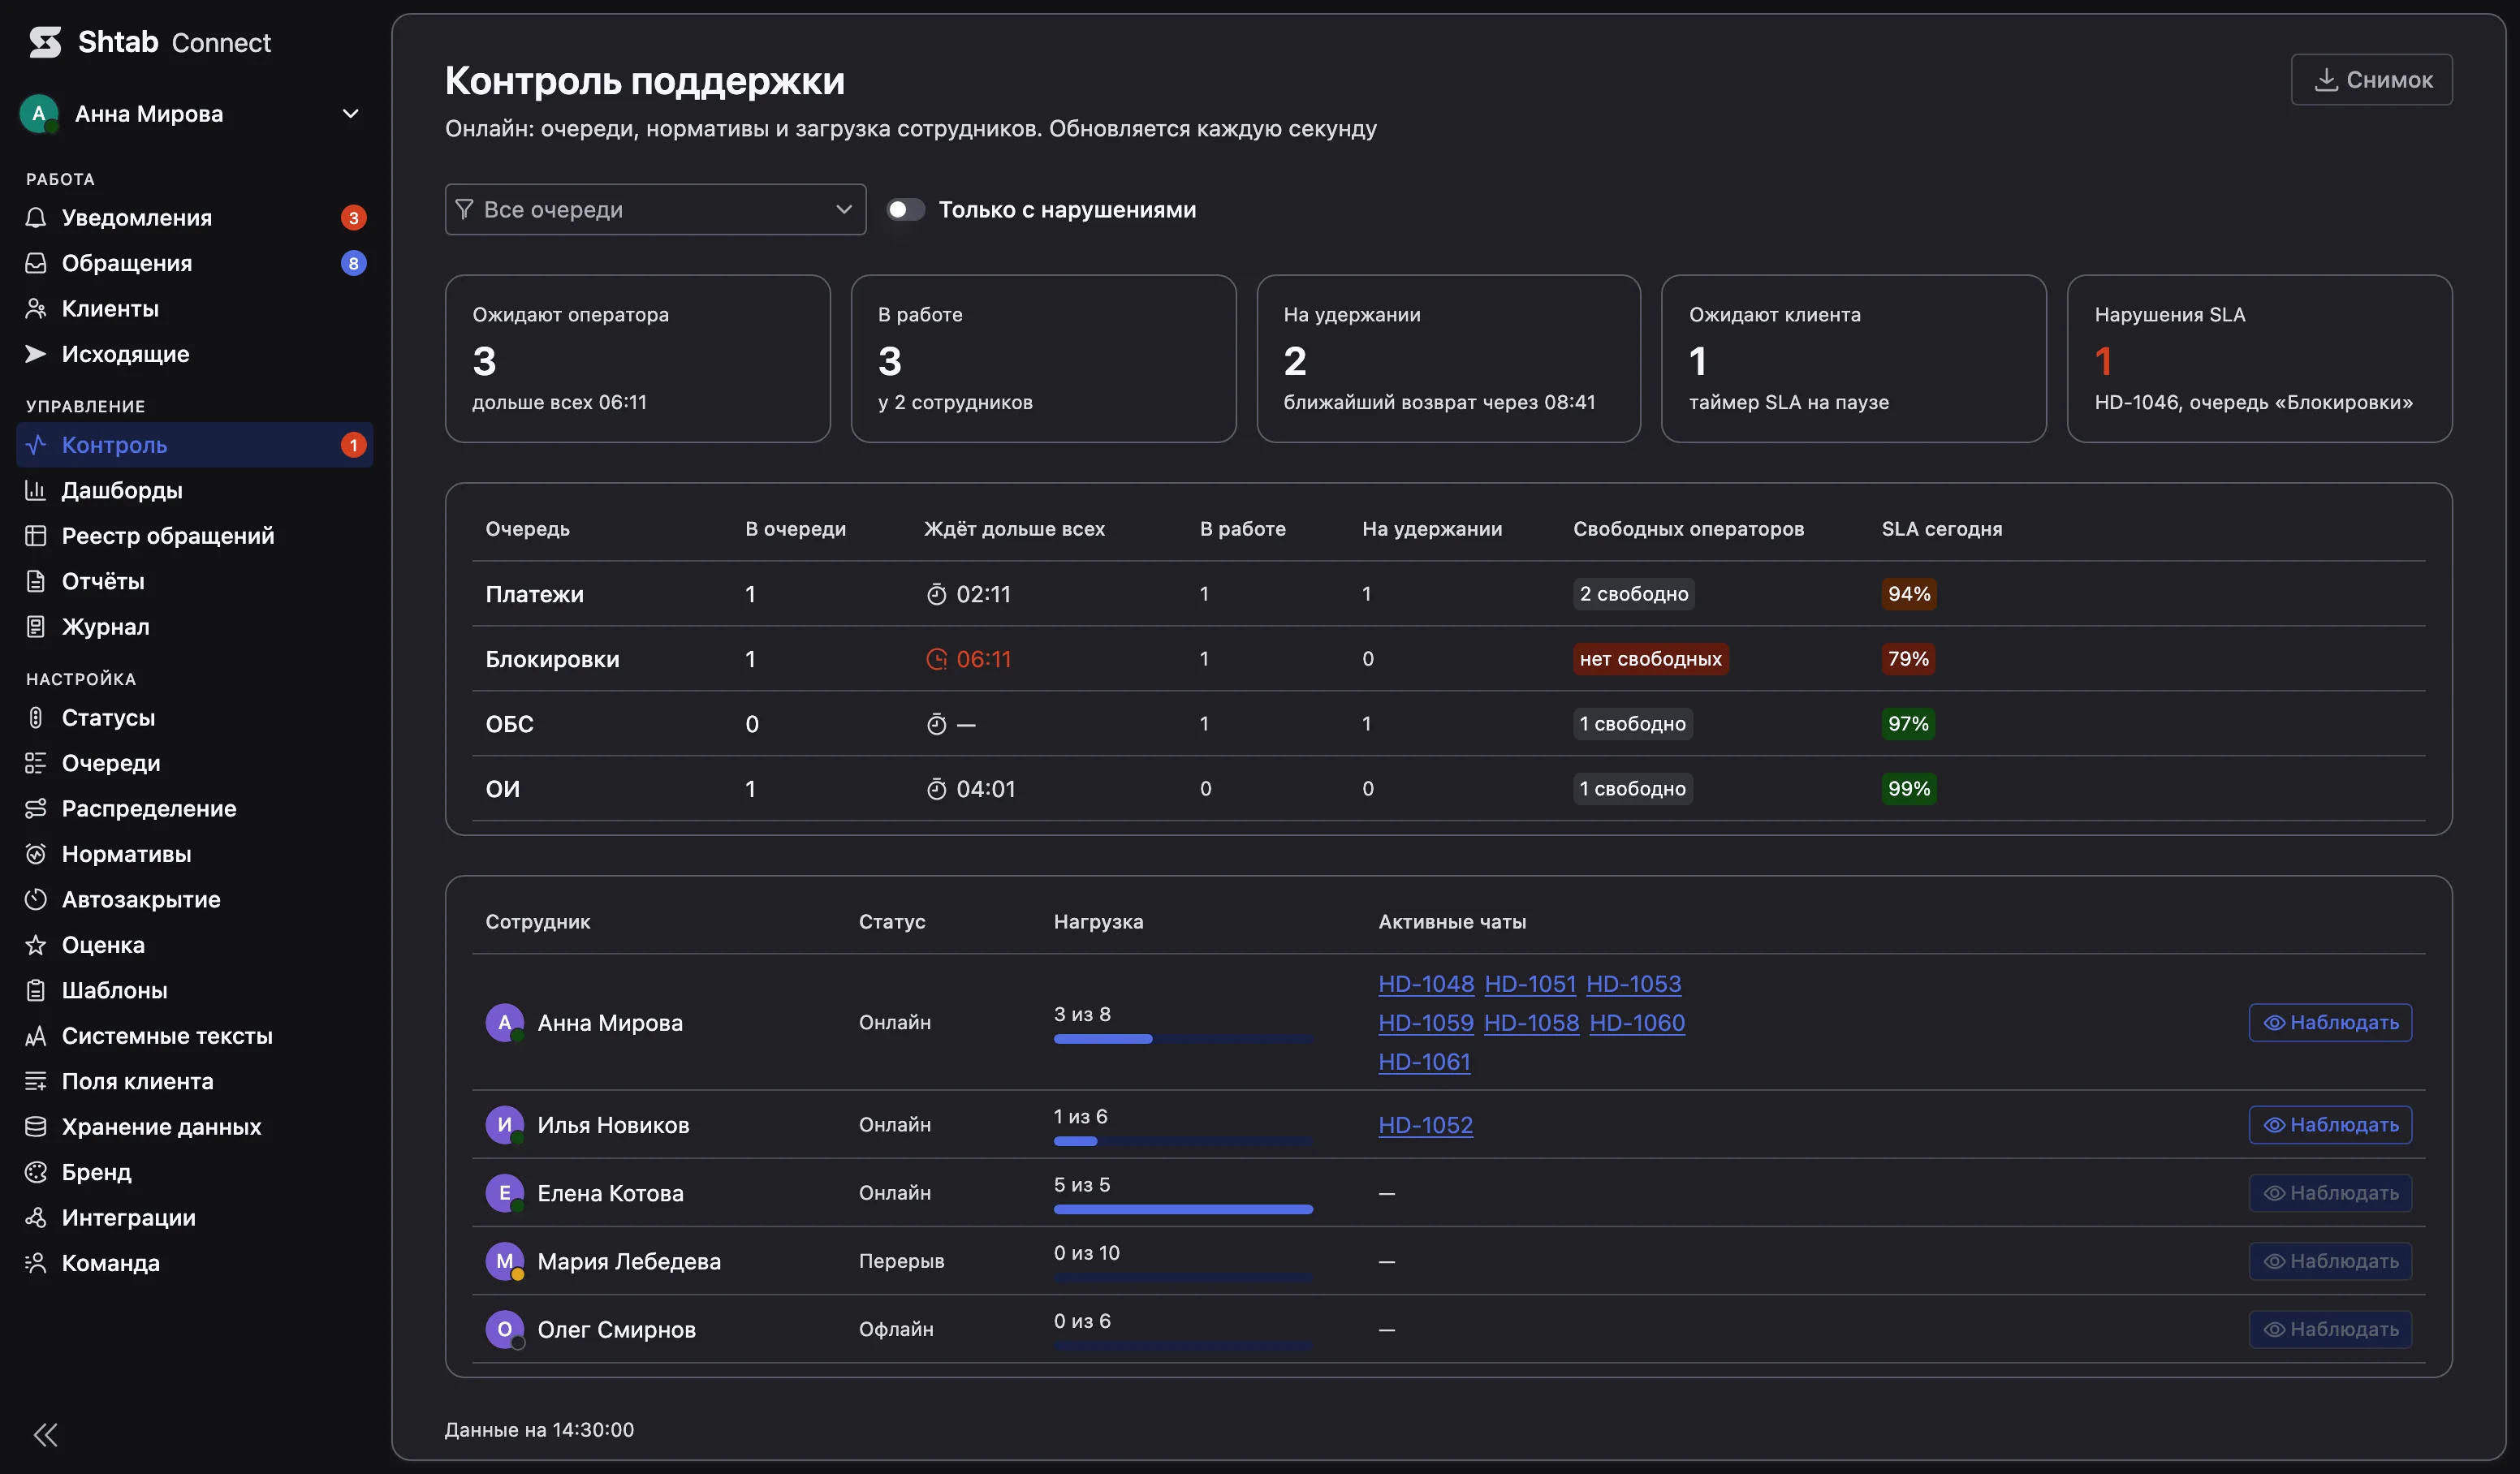Open the 'Все очереди' queue filter dropdown
Image resolution: width=2520 pixels, height=1474 pixels.
pos(655,209)
